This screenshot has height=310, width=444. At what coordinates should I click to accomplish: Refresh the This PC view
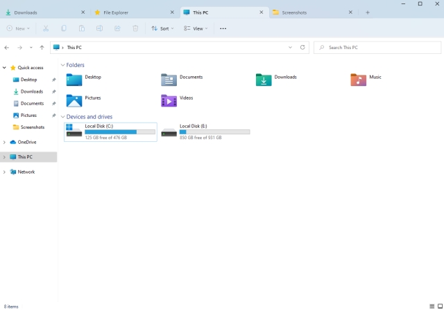click(x=302, y=48)
